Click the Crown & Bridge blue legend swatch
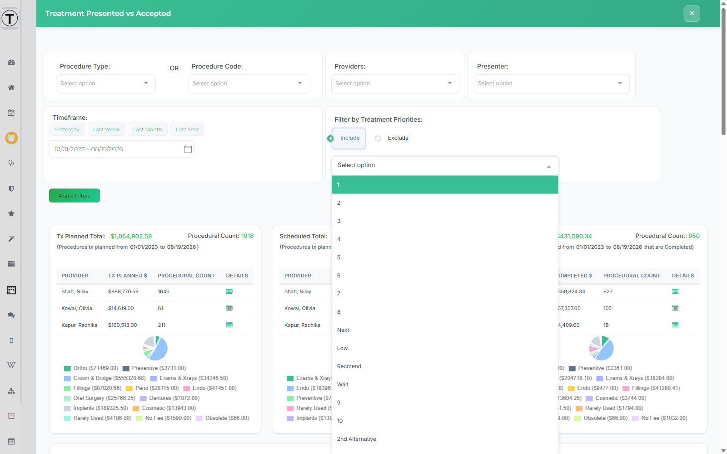 click(67, 379)
